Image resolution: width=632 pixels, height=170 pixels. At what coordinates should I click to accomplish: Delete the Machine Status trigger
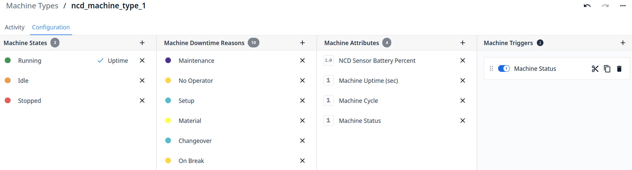[x=619, y=69]
